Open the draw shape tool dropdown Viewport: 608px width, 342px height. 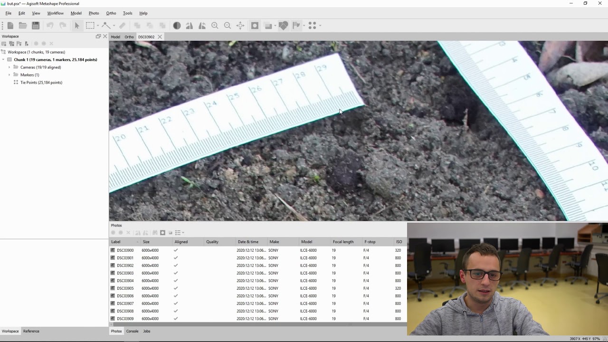coord(114,26)
